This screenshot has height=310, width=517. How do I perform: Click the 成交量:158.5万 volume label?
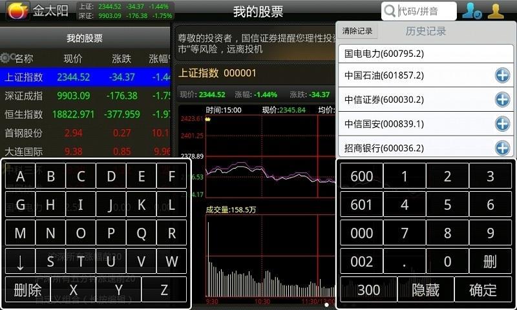[231, 209]
